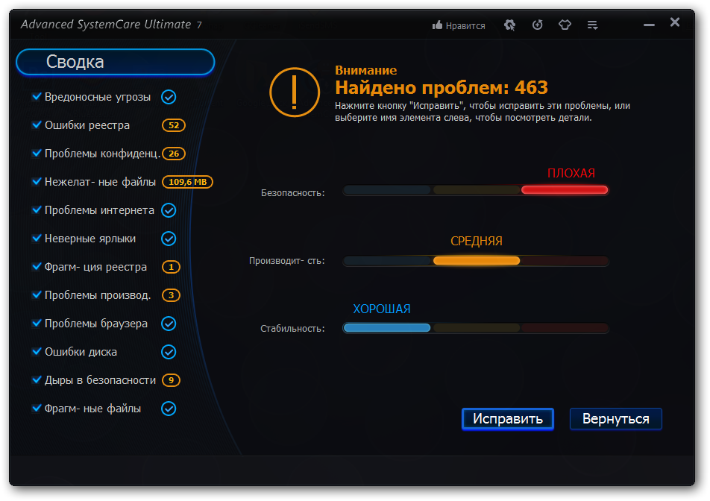This screenshot has height=501, width=710.
Task: Click the check status icon for Неверные ярлыки
Action: tap(169, 239)
